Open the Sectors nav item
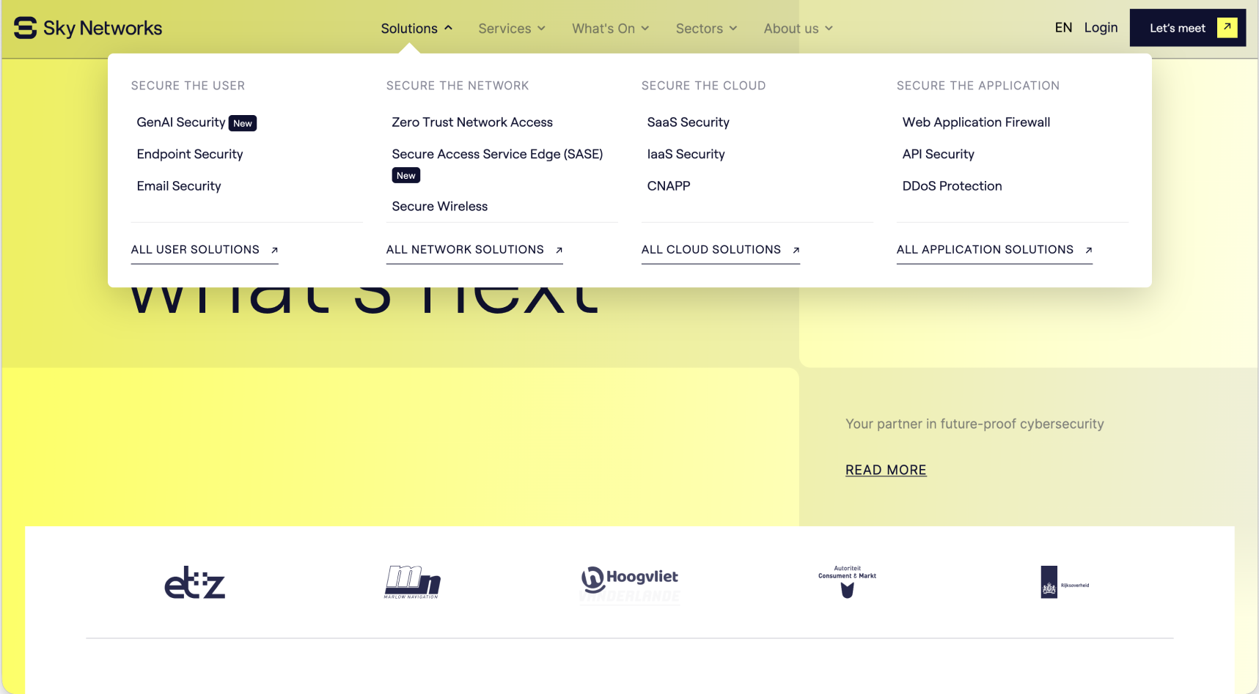The width and height of the screenshot is (1259, 694). (700, 29)
